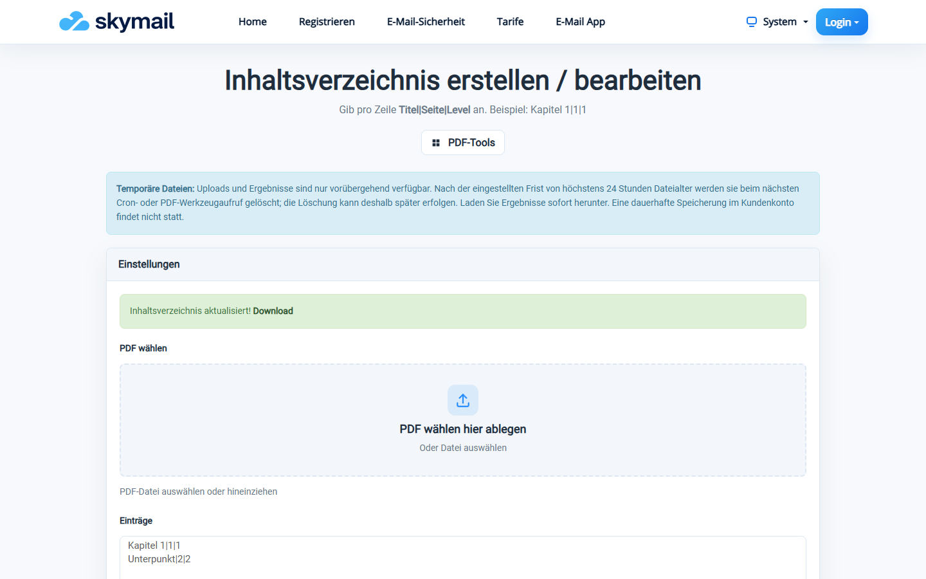
Task: Open the System theme dropdown
Action: [x=777, y=22]
